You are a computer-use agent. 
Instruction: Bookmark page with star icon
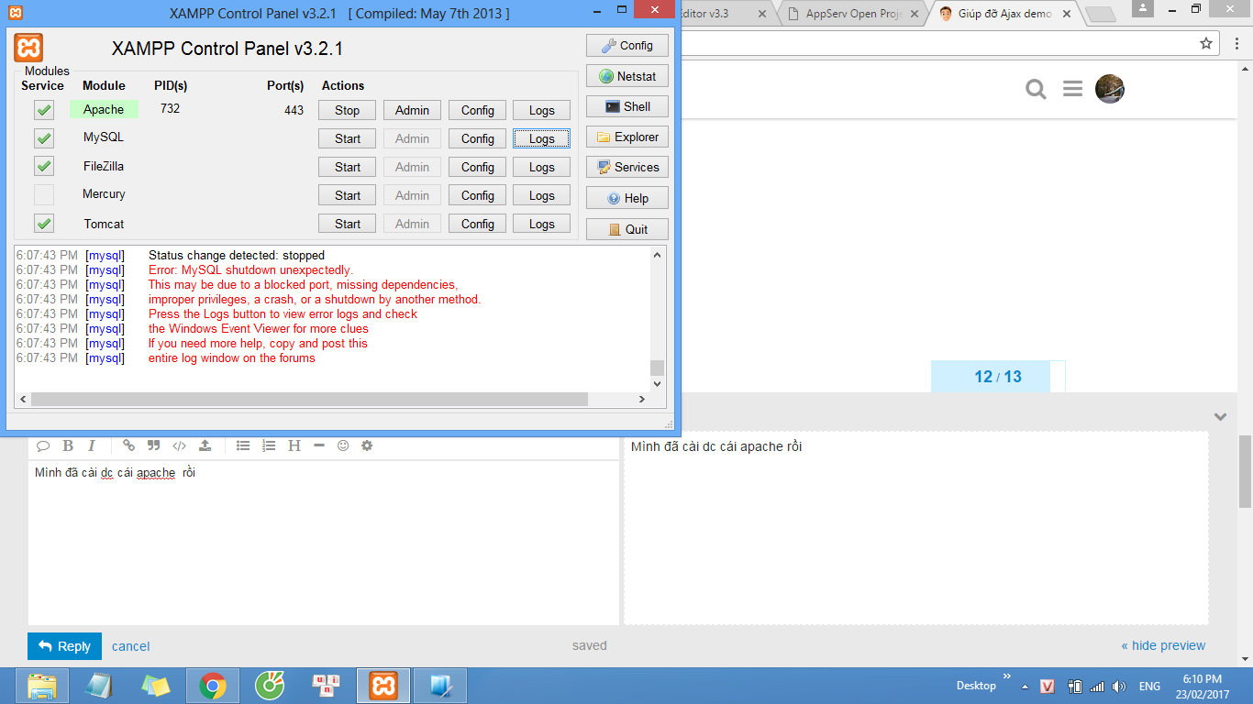(x=1206, y=43)
